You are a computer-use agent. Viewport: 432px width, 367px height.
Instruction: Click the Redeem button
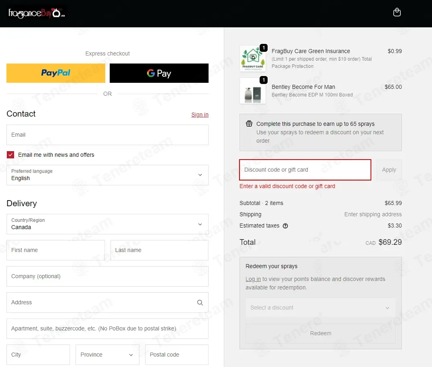[x=320, y=333]
